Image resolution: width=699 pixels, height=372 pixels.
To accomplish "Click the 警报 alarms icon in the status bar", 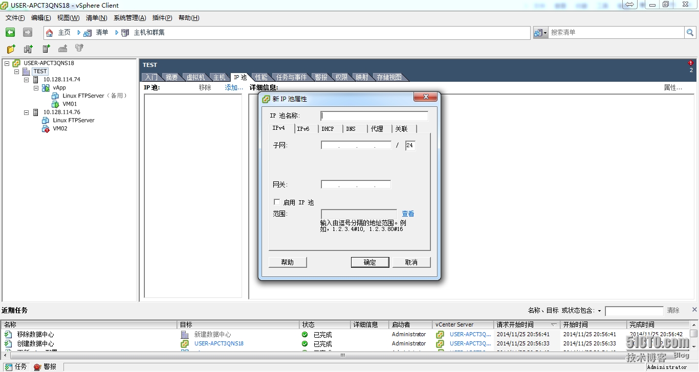I will [37, 367].
